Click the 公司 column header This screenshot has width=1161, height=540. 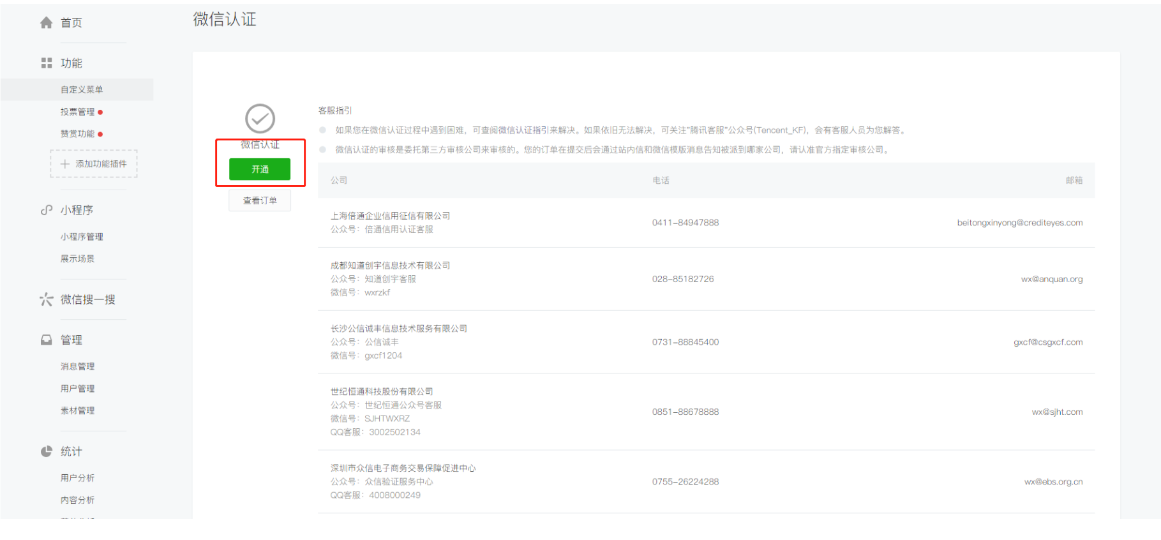(339, 181)
